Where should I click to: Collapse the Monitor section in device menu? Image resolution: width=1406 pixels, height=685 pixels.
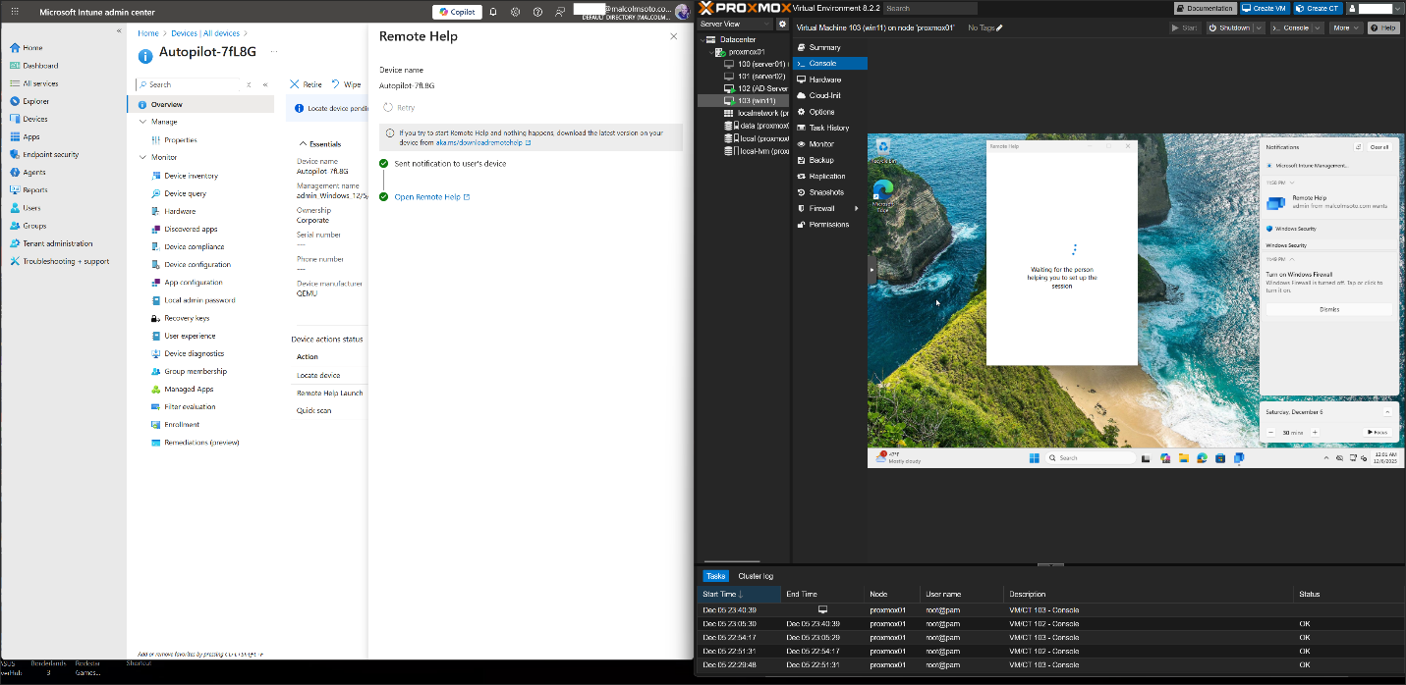pos(142,157)
